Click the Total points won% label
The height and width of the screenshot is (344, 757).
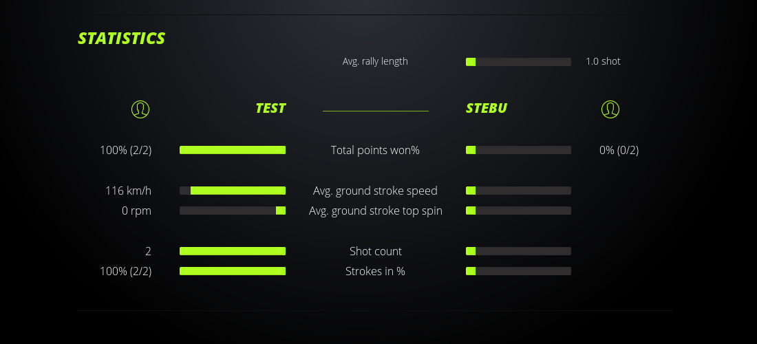[375, 150]
